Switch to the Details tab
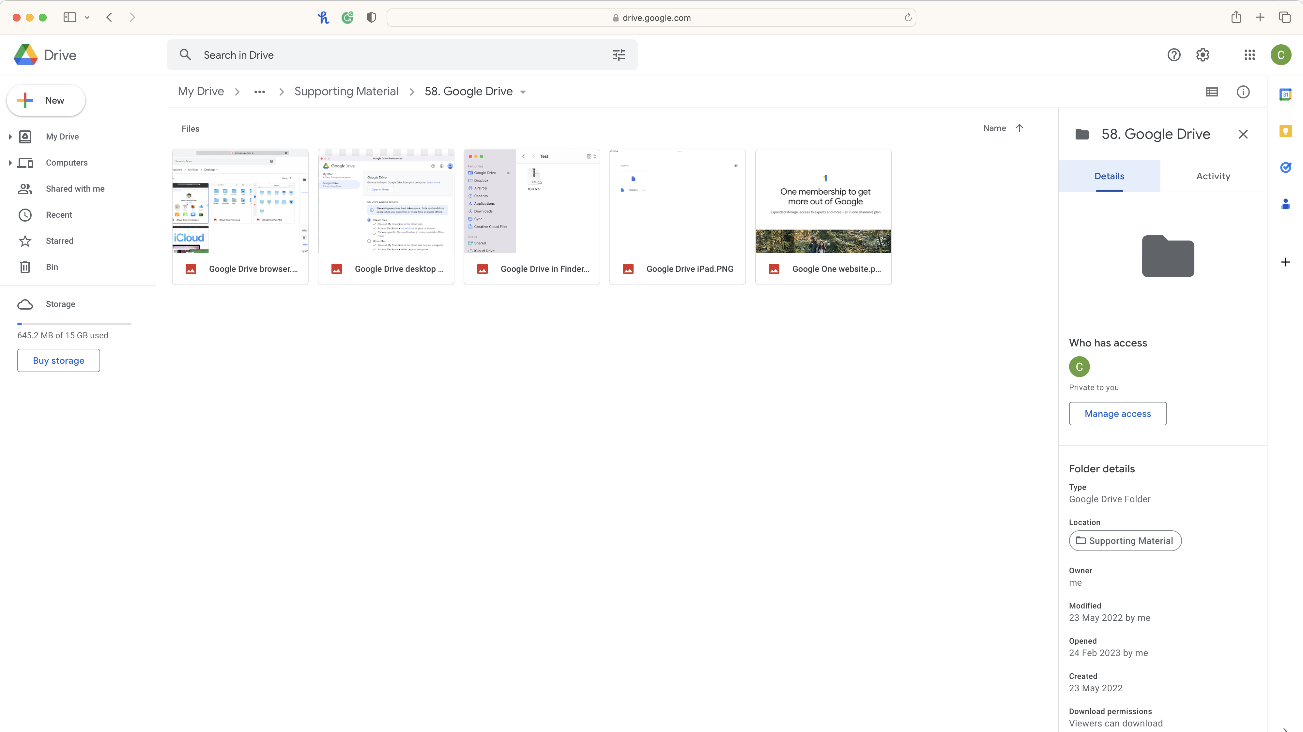Screen dimensions: 1303x732 tap(1109, 175)
